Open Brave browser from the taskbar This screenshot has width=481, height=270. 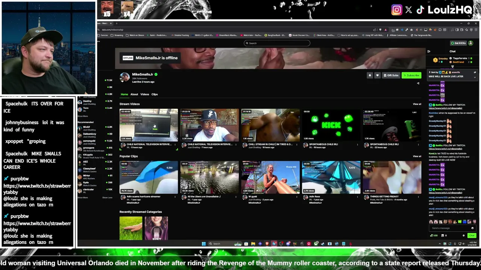(x=267, y=244)
